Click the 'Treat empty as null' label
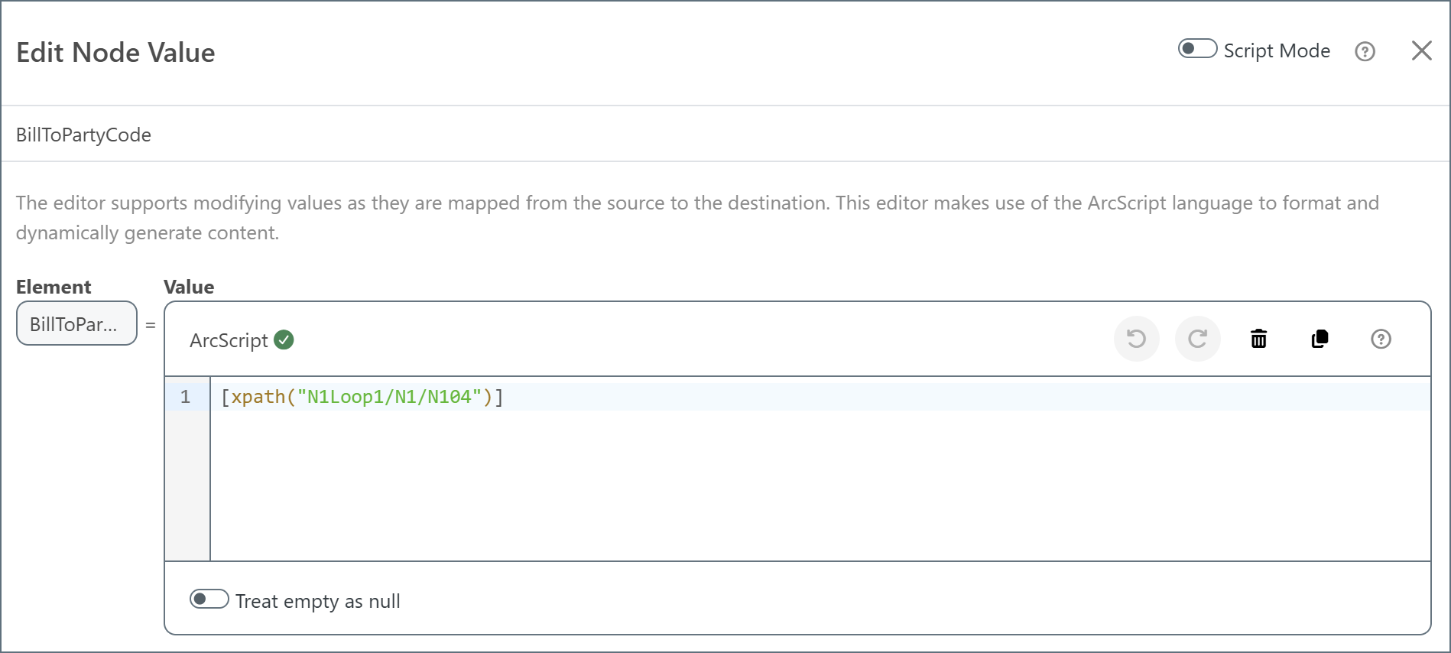The width and height of the screenshot is (1451, 653). click(317, 601)
